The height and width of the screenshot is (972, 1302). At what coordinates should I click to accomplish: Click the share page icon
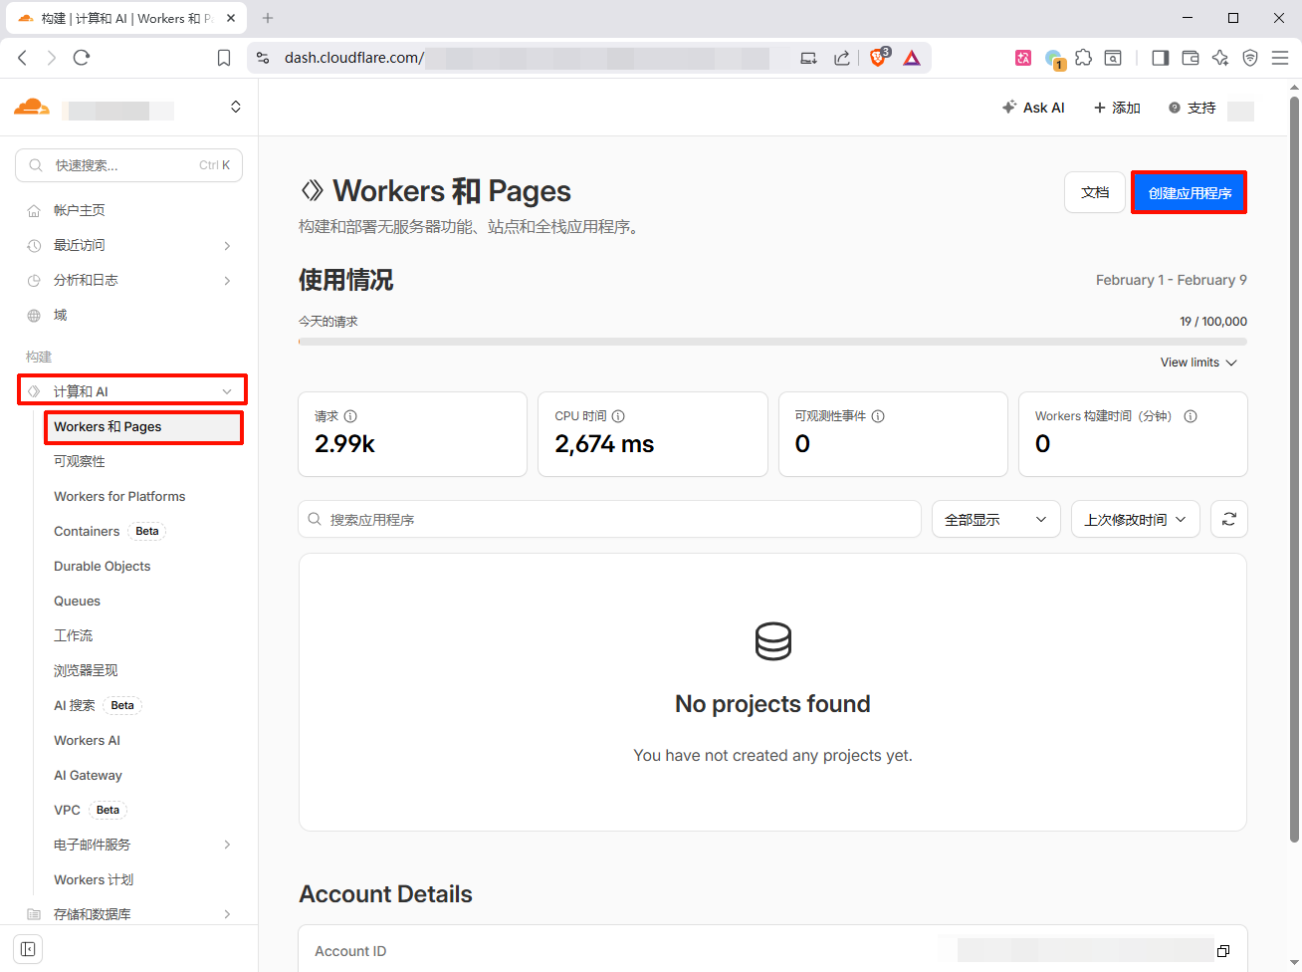pos(842,58)
